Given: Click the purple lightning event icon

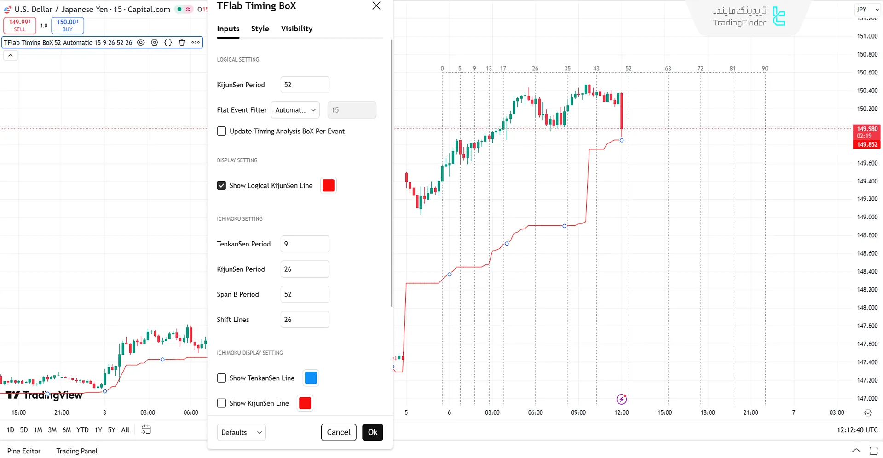Looking at the screenshot, I should pos(622,399).
